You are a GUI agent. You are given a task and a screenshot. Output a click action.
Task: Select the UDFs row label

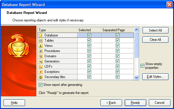48,66
